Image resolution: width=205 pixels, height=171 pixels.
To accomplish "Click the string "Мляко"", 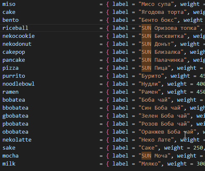I will pyautogui.click(x=150, y=164).
